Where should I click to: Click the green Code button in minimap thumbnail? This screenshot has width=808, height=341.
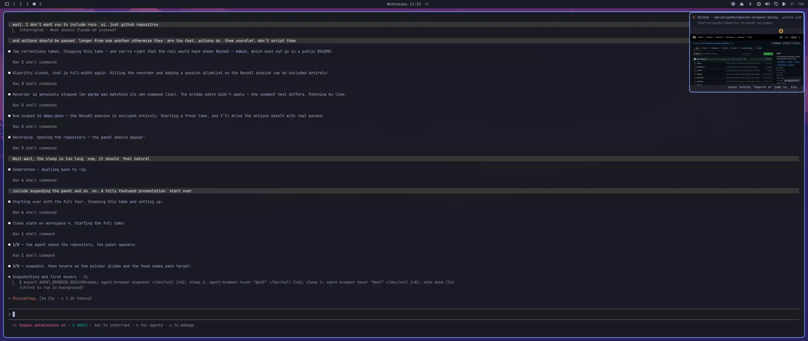(768, 53)
